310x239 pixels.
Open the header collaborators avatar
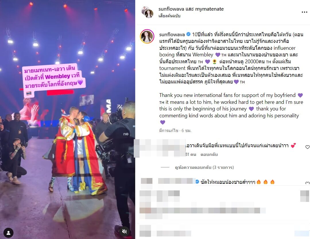coord(147,12)
